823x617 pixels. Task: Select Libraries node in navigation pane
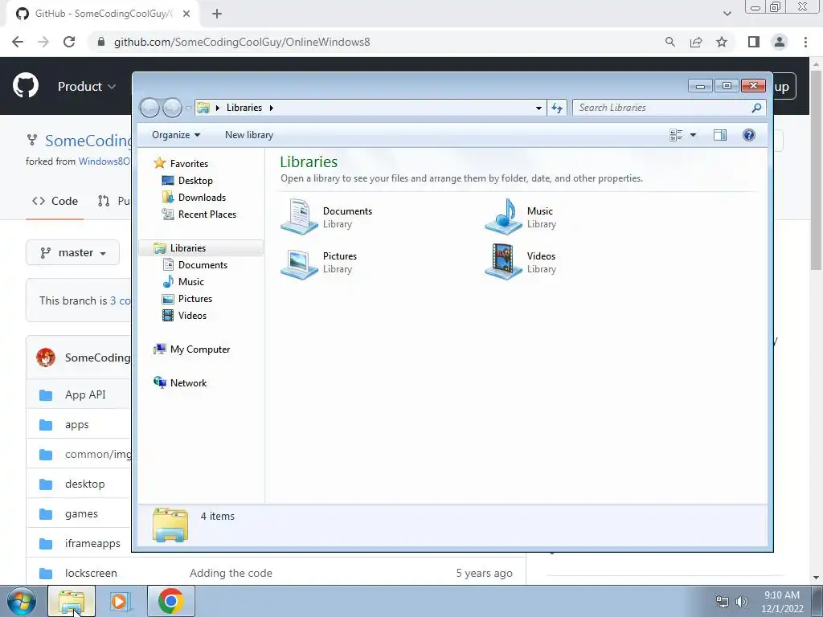coord(202,248)
